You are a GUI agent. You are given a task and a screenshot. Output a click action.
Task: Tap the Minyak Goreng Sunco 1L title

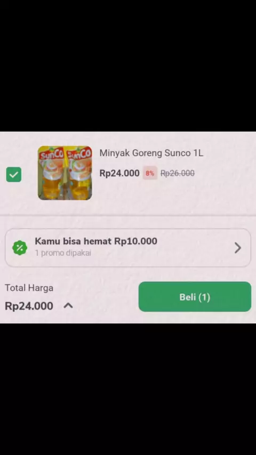coord(151,153)
